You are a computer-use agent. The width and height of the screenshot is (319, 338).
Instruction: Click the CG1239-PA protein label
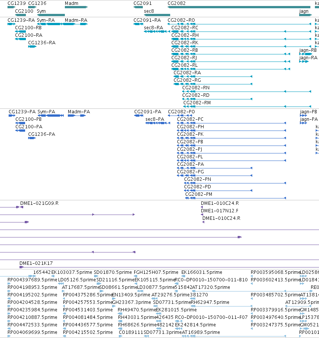(x=22, y=112)
